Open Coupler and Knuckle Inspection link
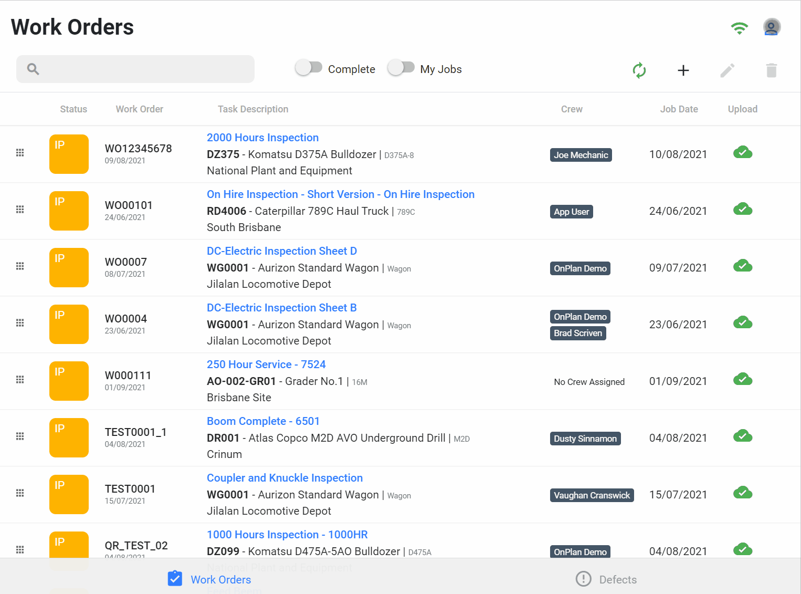Screen dimensions: 801x594 pos(284,478)
